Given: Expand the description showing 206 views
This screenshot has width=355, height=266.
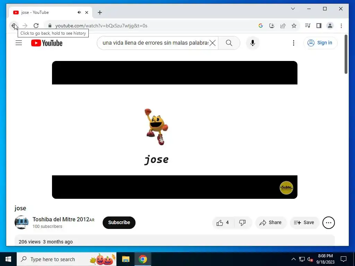Looking at the screenshot, I should (175, 240).
